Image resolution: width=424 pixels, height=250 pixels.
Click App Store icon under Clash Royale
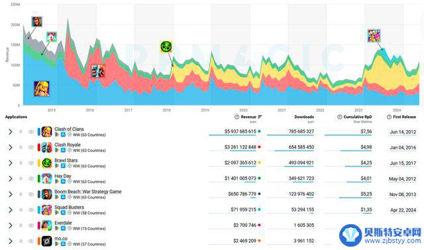point(63,150)
